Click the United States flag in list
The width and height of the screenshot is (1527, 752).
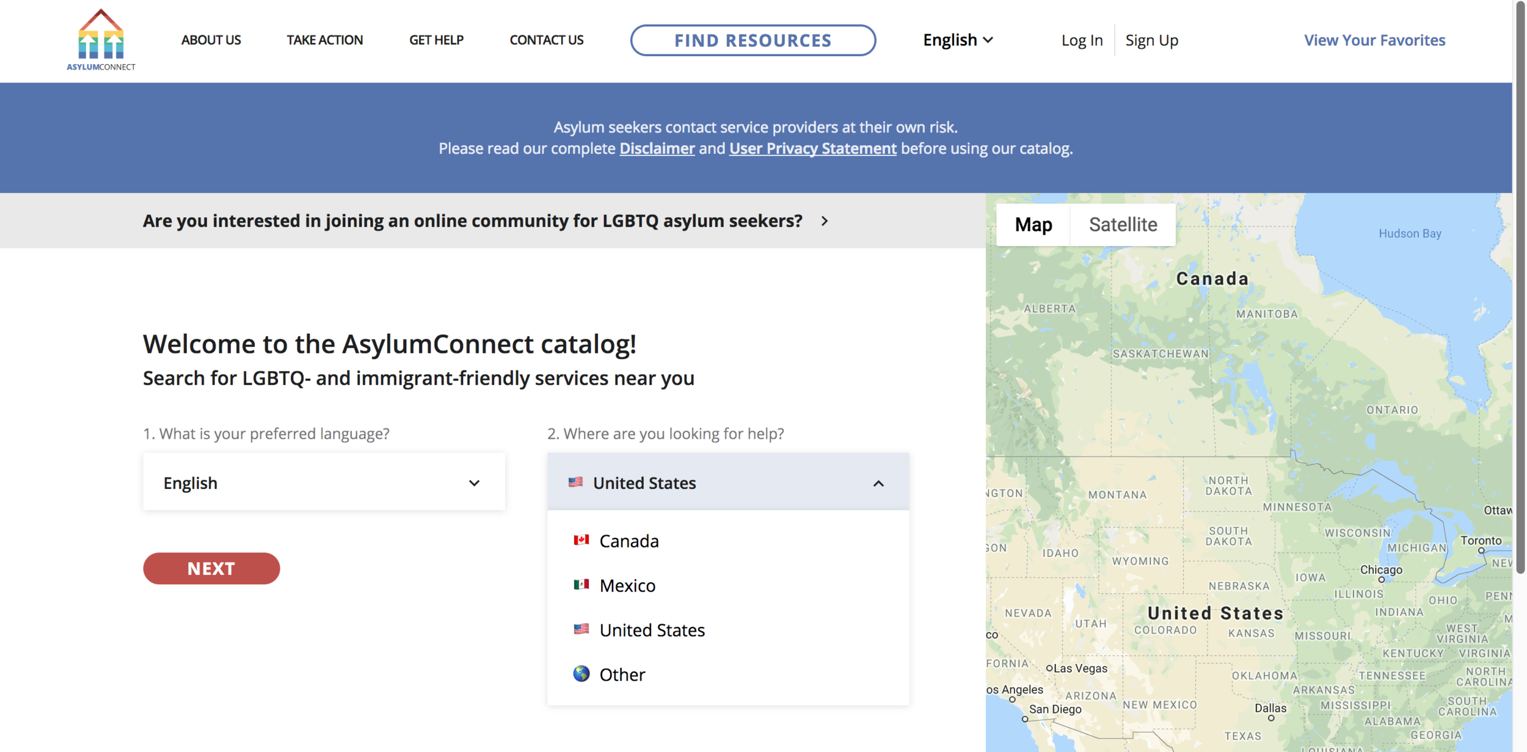pyautogui.click(x=581, y=629)
